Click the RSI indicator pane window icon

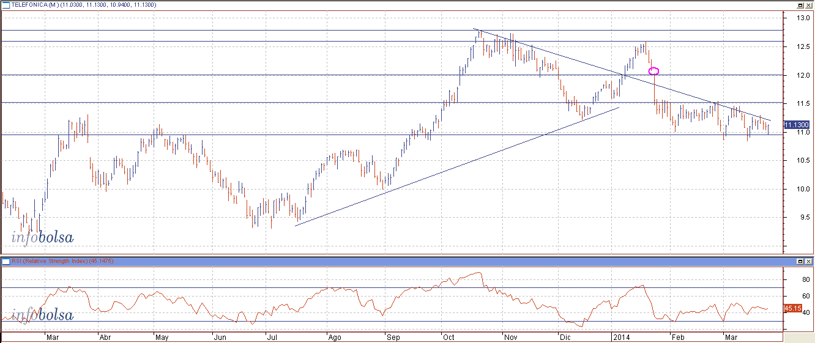point(6,261)
